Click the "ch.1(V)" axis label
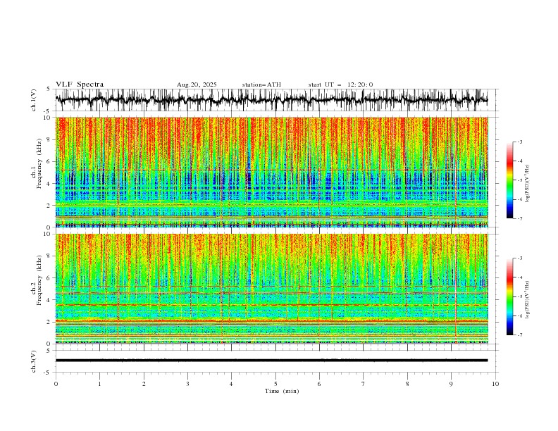 click(34, 100)
